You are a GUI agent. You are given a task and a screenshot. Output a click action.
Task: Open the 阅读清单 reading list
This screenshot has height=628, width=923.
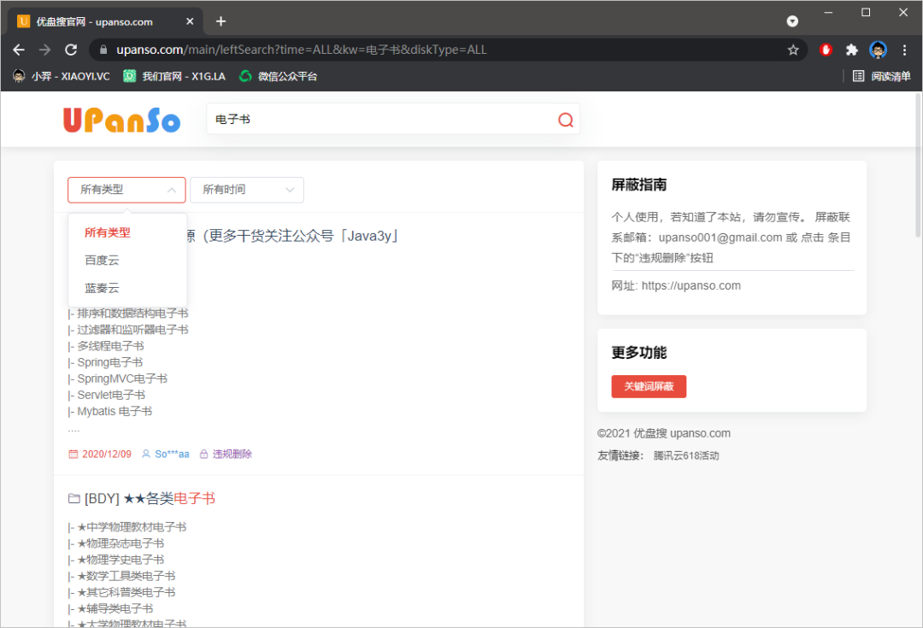pos(881,76)
